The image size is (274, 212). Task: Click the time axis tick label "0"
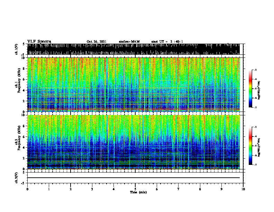[x=27, y=189]
